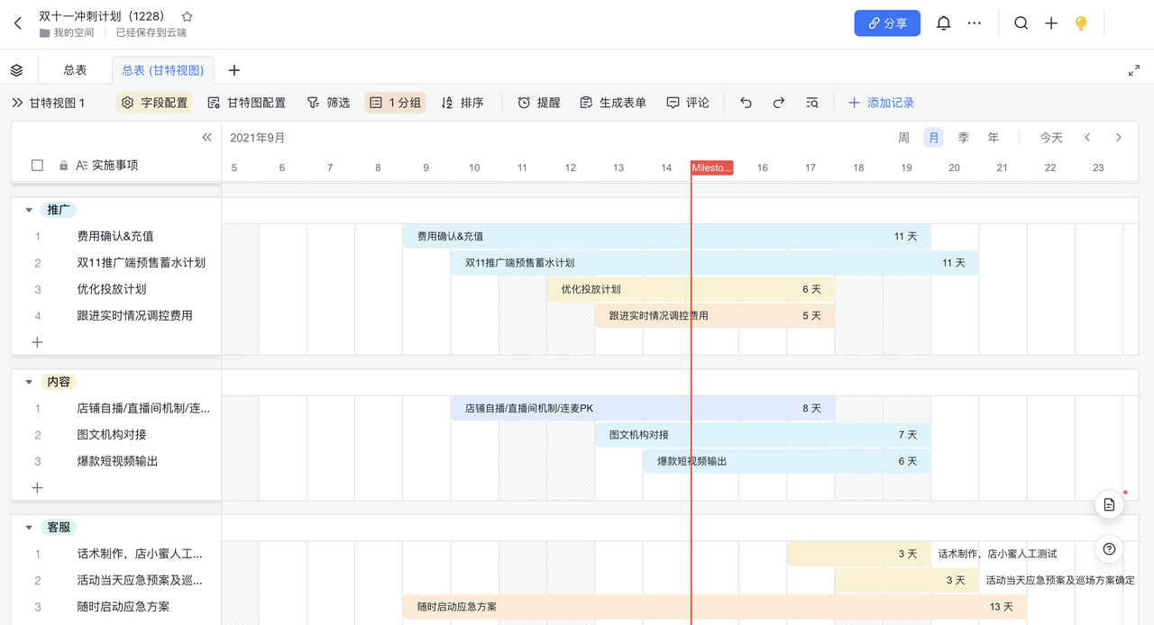Viewport: 1154px width, 625px height.
Task: Collapse the 内容 group
Action: [x=29, y=382]
